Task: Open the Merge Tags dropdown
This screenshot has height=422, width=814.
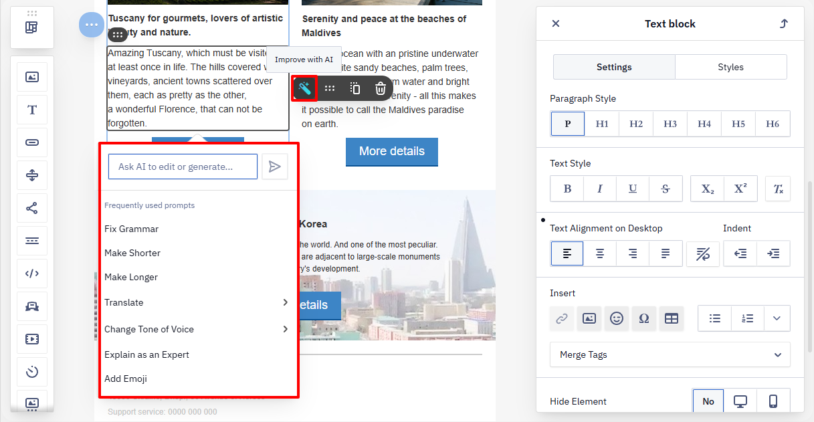Action: click(x=670, y=354)
